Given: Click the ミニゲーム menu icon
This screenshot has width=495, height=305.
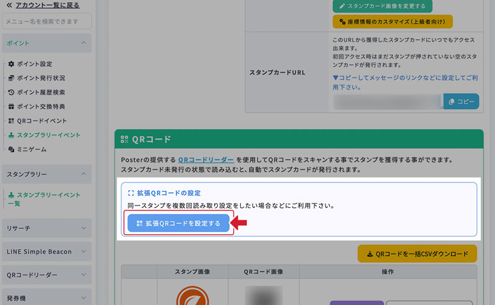Looking at the screenshot, I should (x=11, y=150).
